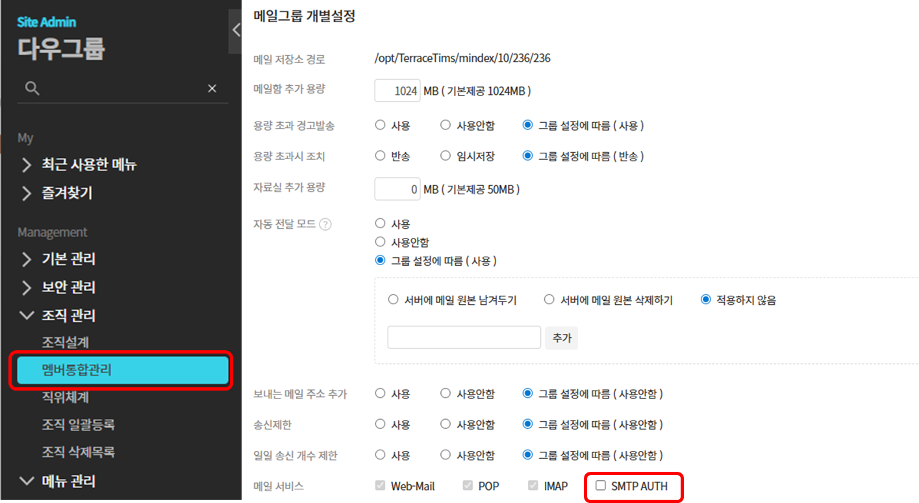Clear the sidebar search with X icon
The height and width of the screenshot is (503, 919).
tap(212, 88)
